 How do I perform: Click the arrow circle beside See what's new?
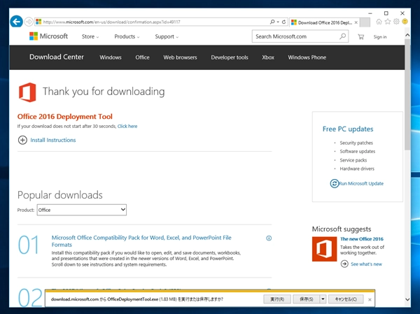[344, 264]
